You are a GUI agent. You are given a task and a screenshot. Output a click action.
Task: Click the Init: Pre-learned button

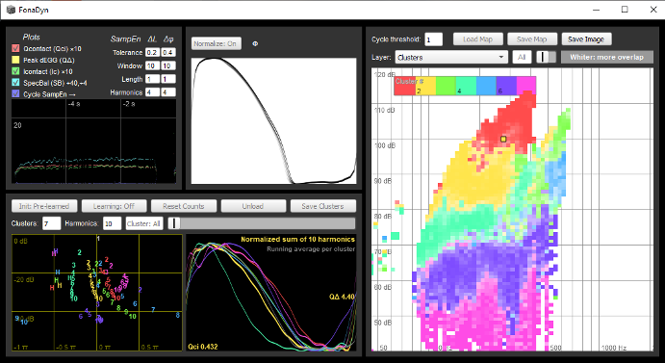[x=44, y=206]
